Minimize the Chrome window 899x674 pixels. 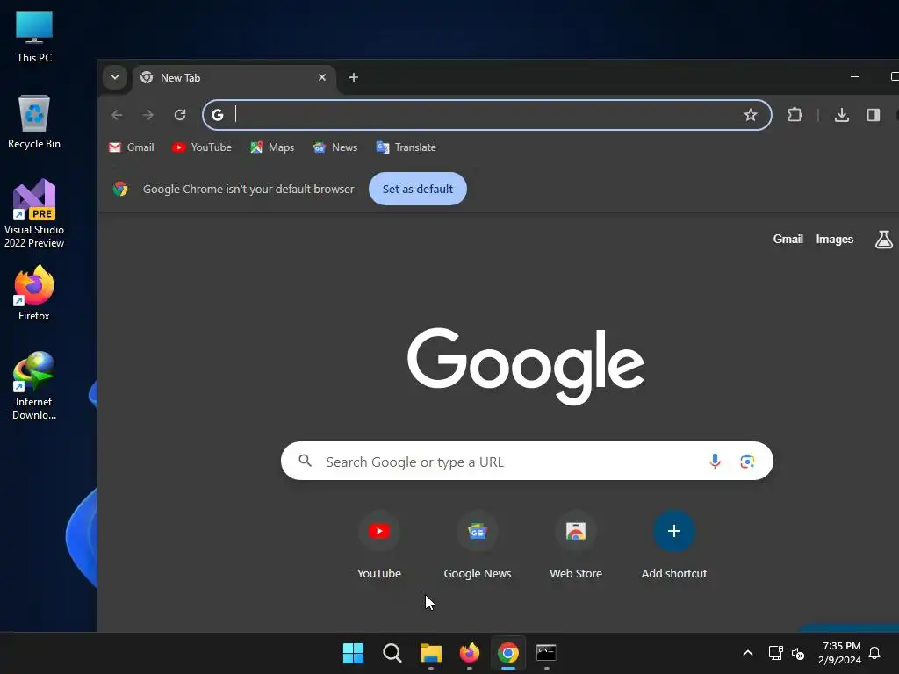[x=855, y=77]
